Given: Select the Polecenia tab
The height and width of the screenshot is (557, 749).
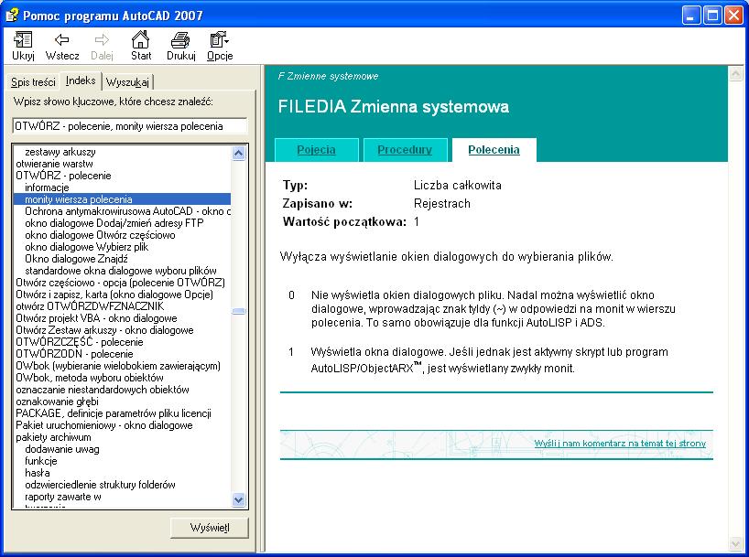Looking at the screenshot, I should tap(494, 150).
